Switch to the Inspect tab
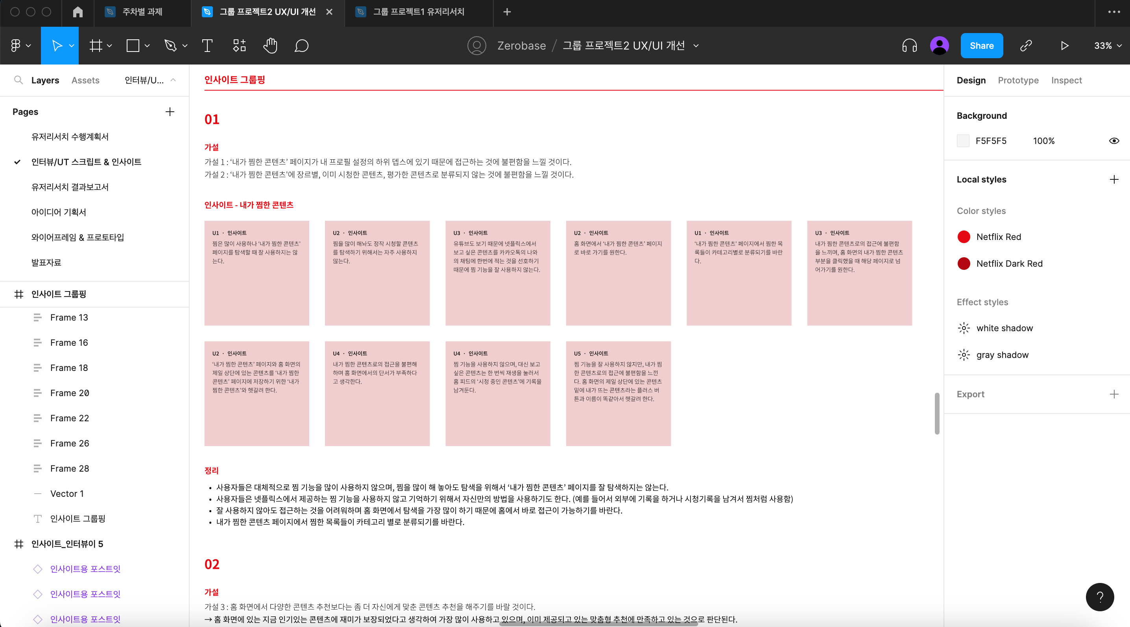 tap(1066, 80)
